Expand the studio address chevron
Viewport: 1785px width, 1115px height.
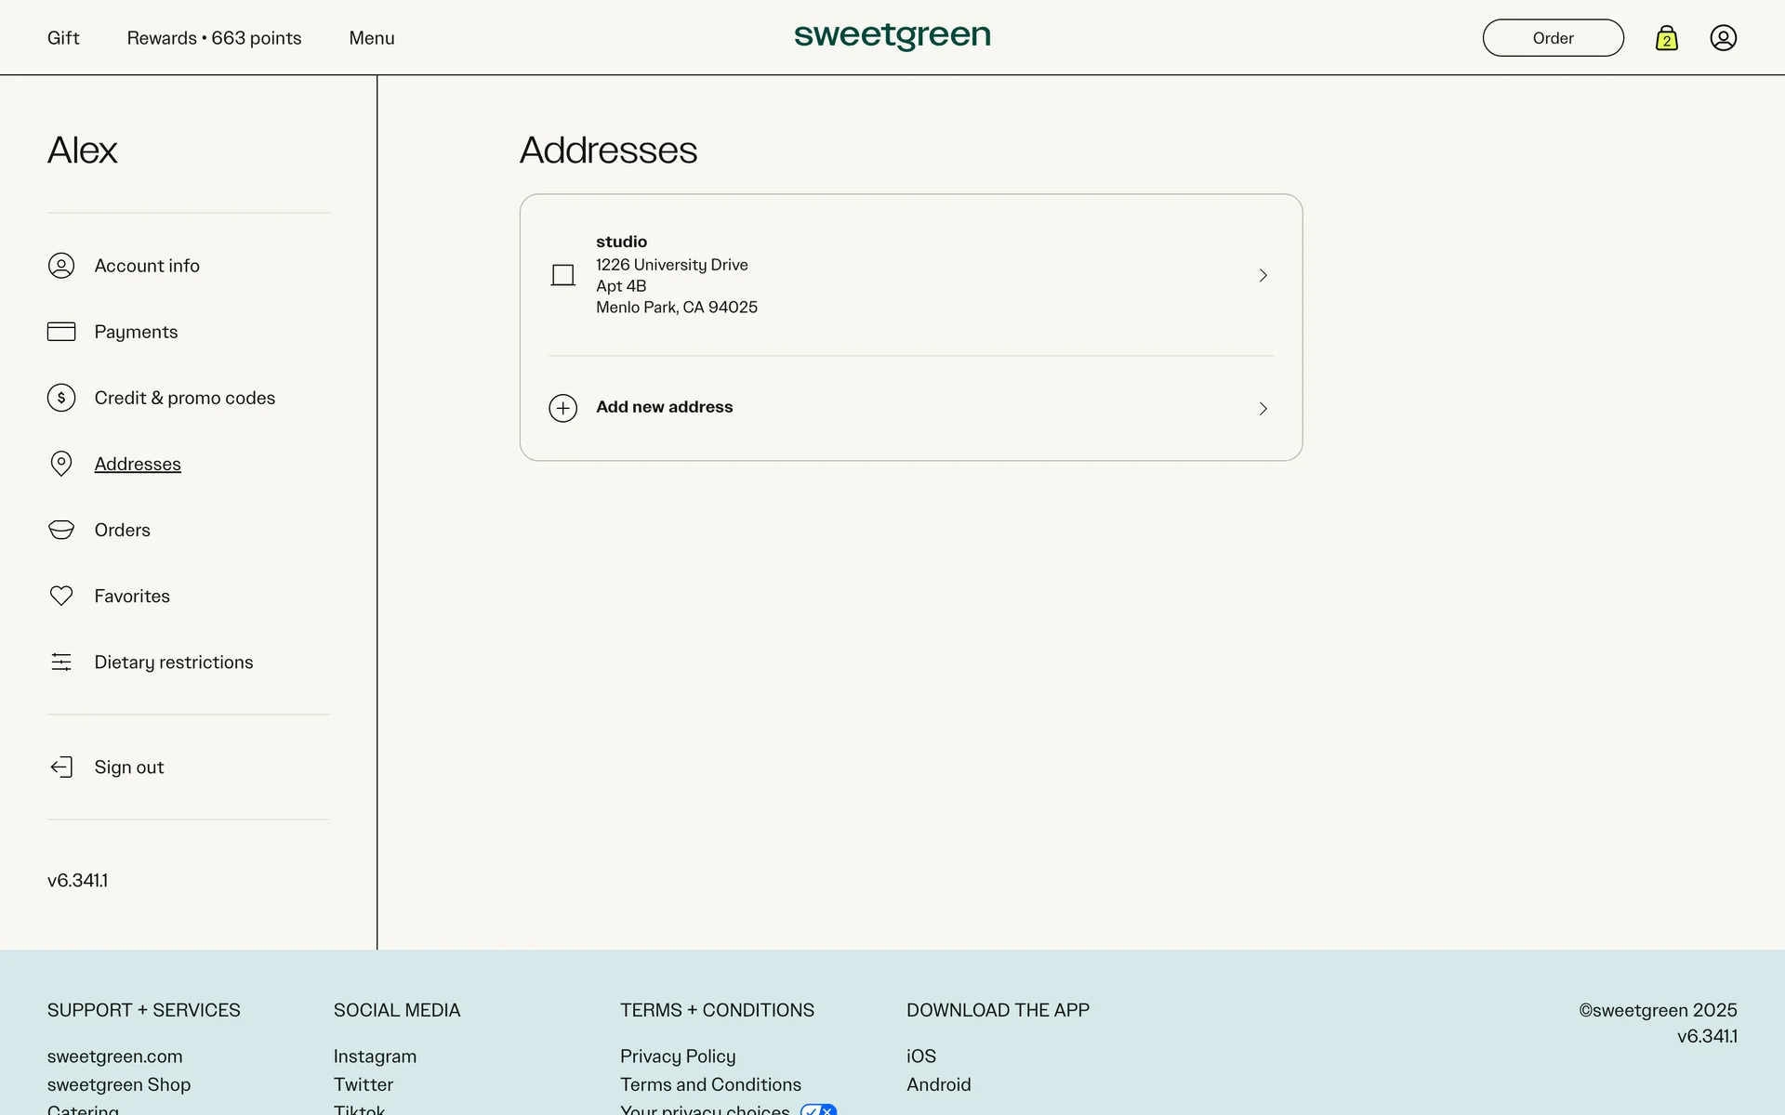pyautogui.click(x=1263, y=275)
